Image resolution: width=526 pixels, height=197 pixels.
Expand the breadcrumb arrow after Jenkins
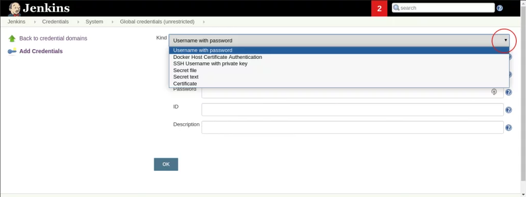[34, 21]
